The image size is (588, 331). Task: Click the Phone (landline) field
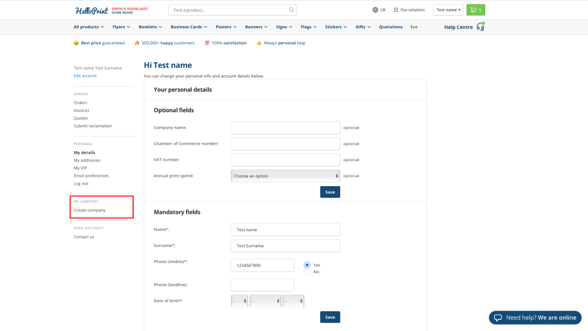(262, 285)
